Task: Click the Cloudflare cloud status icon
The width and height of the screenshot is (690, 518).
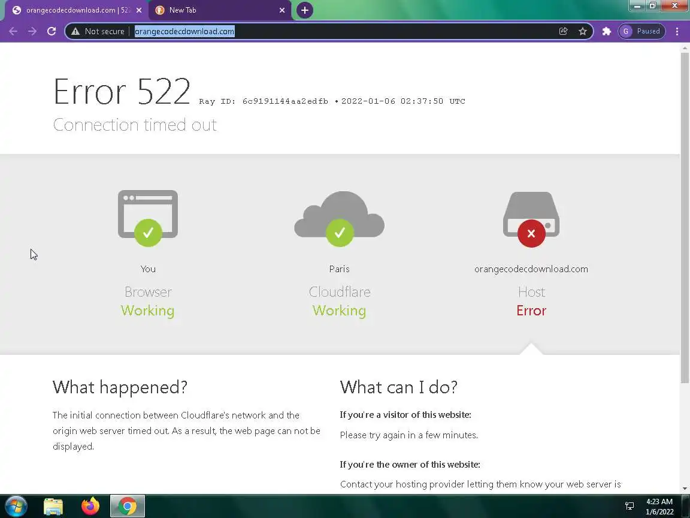Action: [x=339, y=218]
